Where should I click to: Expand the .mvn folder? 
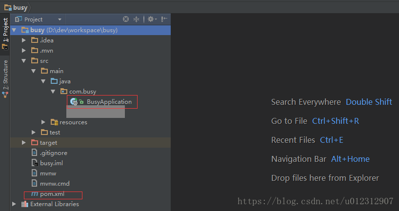pos(24,50)
